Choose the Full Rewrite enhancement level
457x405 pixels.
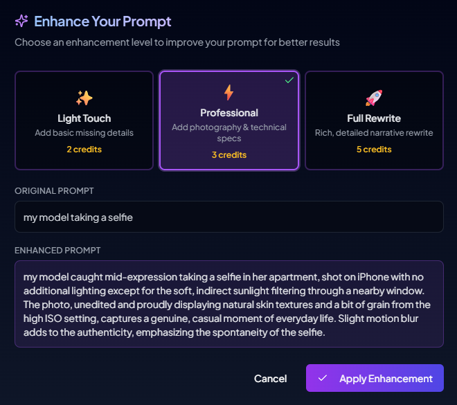coord(374,120)
